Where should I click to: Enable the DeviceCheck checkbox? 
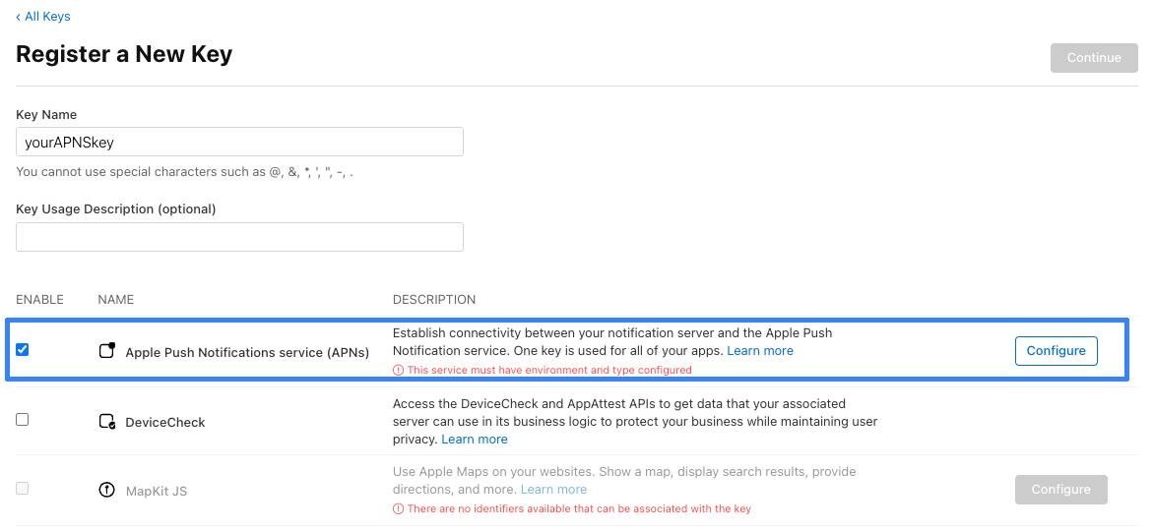tap(23, 420)
